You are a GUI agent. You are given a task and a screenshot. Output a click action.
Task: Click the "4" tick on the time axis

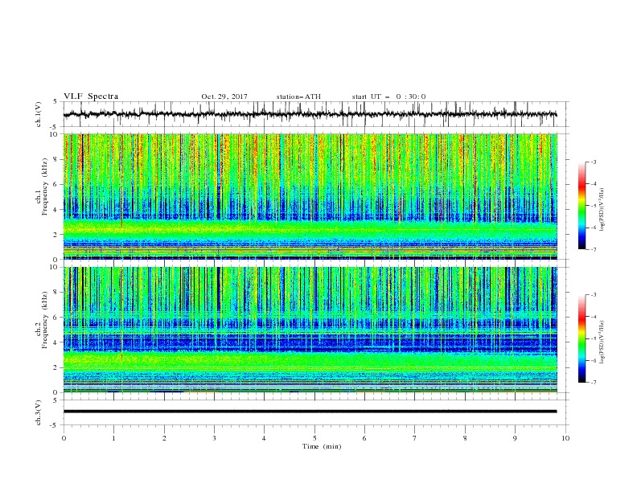coord(264,438)
